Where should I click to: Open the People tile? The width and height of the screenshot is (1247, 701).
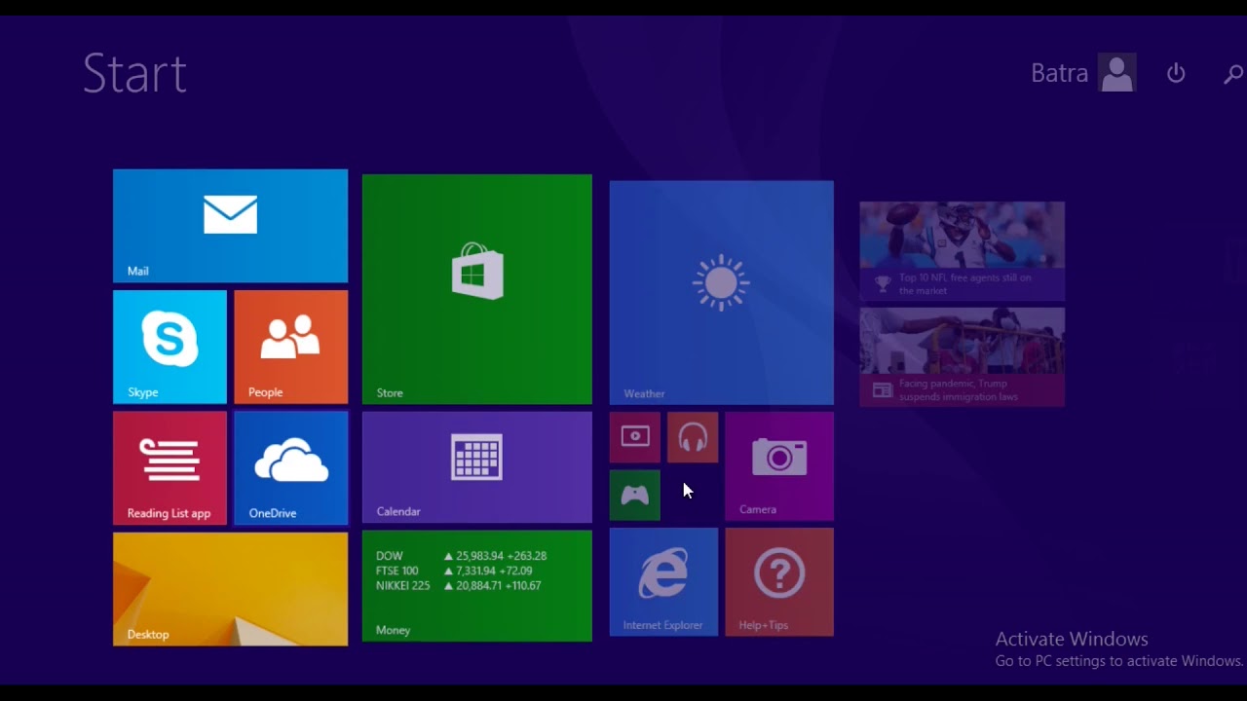click(x=290, y=347)
